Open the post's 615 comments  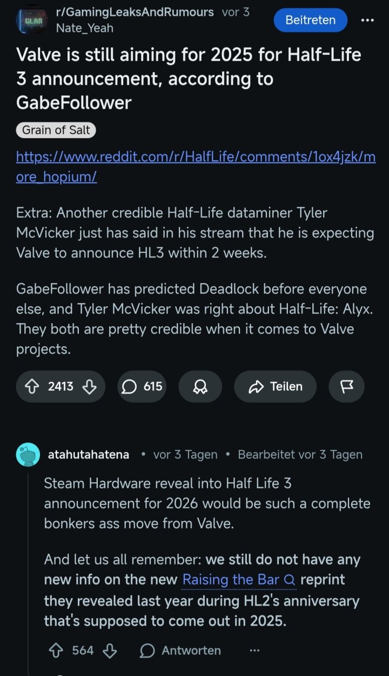coord(142,386)
